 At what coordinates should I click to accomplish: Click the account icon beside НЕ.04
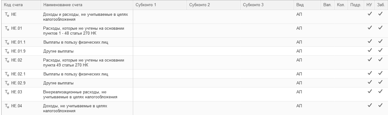coord(7,106)
